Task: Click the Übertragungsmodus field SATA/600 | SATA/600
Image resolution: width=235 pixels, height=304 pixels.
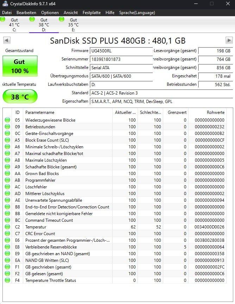Action: (121, 76)
